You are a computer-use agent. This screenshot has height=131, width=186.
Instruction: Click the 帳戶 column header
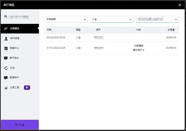[98, 30]
